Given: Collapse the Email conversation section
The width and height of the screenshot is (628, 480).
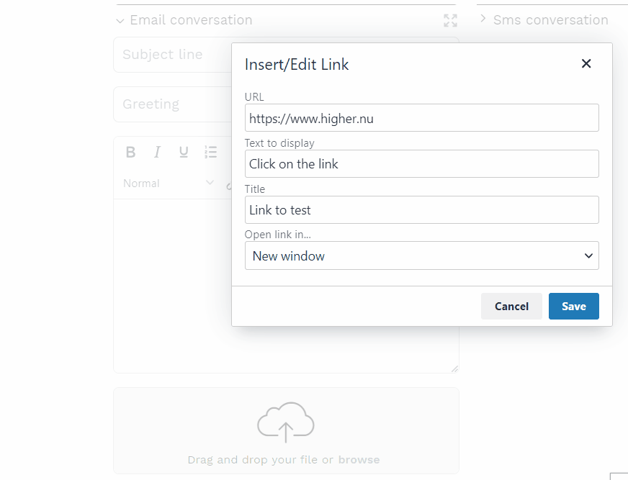Looking at the screenshot, I should [x=120, y=21].
